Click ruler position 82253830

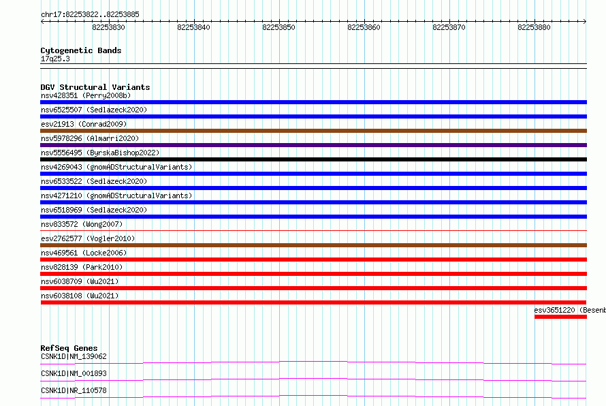108,27
